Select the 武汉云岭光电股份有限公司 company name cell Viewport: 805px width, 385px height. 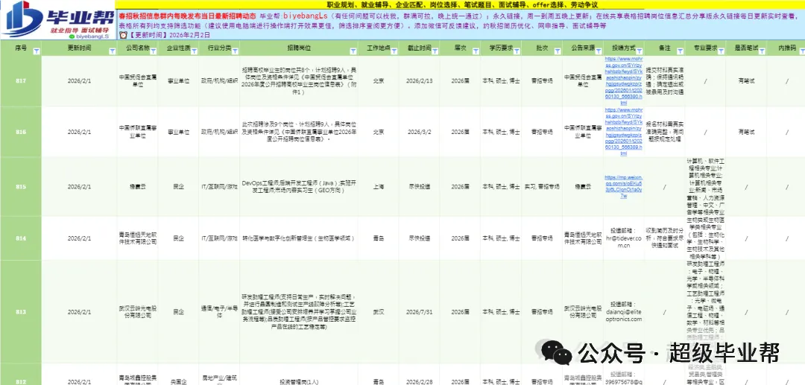coord(138,312)
